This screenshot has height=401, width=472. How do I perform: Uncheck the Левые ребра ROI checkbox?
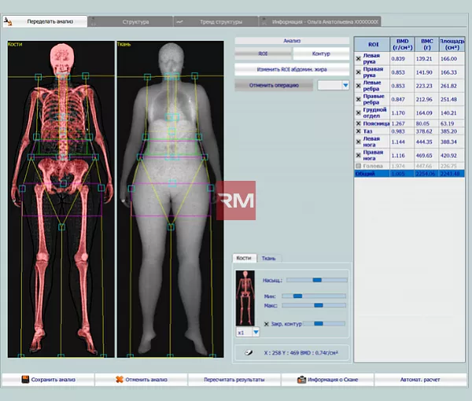tap(358, 86)
